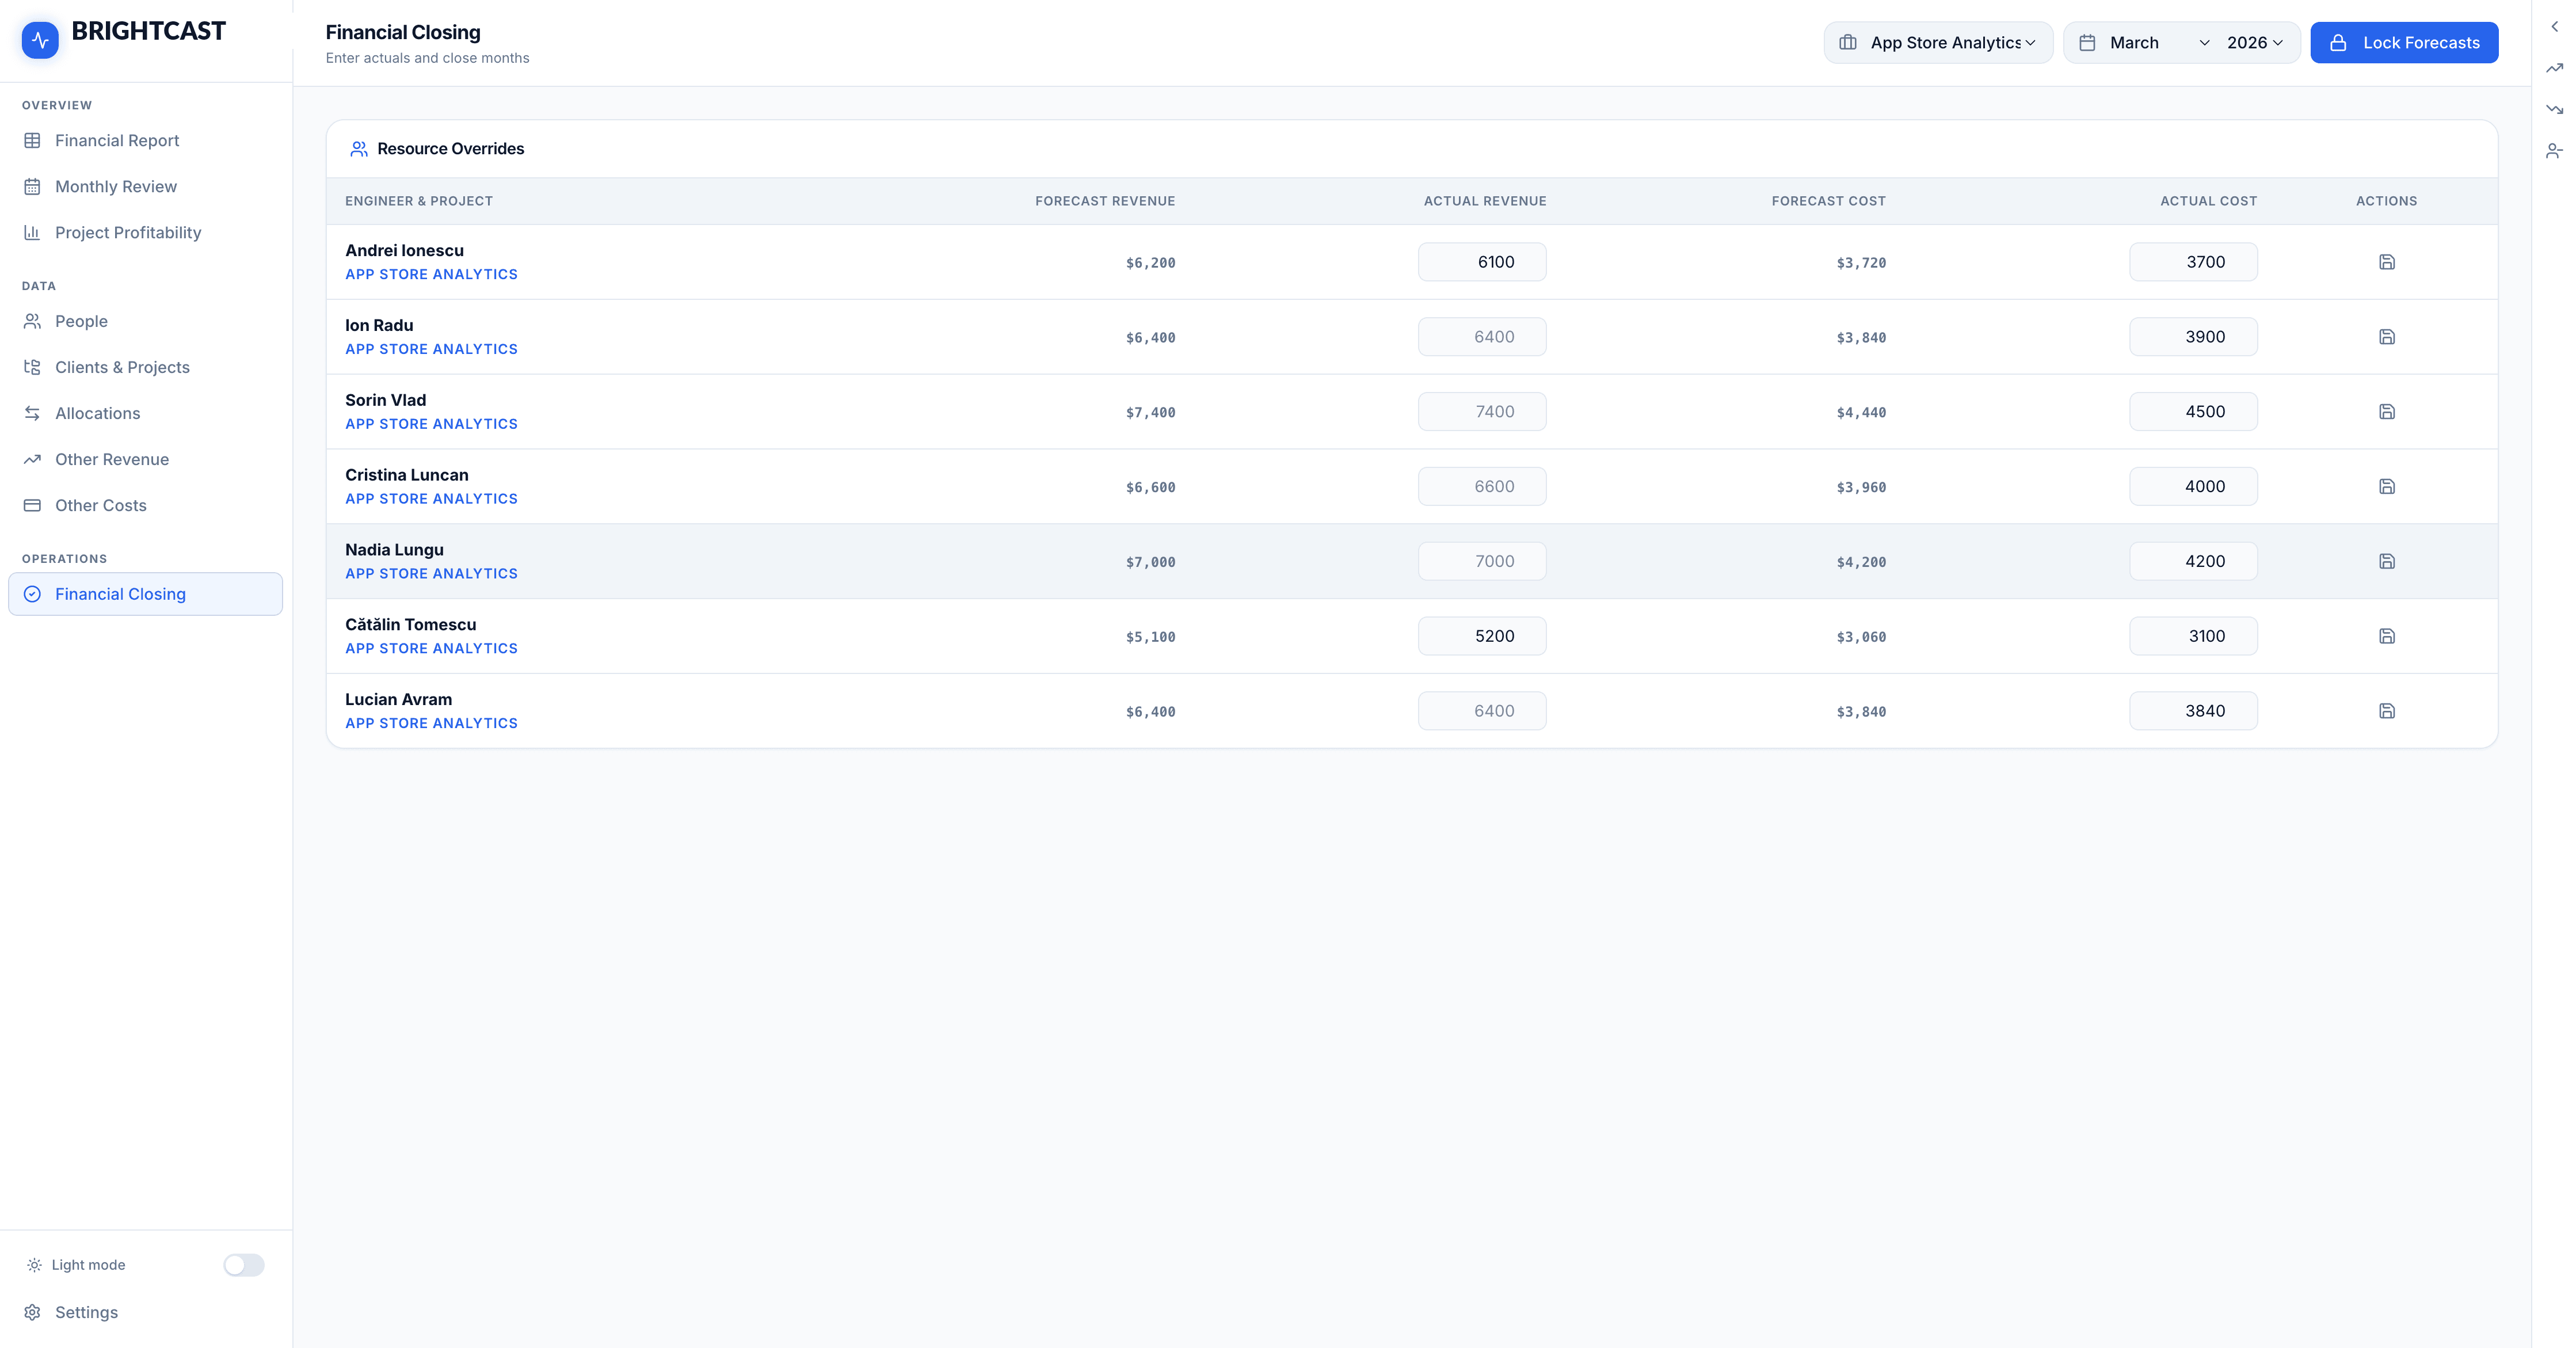
Task: Click Ion Radu's App Store Analytics link
Action: (431, 349)
